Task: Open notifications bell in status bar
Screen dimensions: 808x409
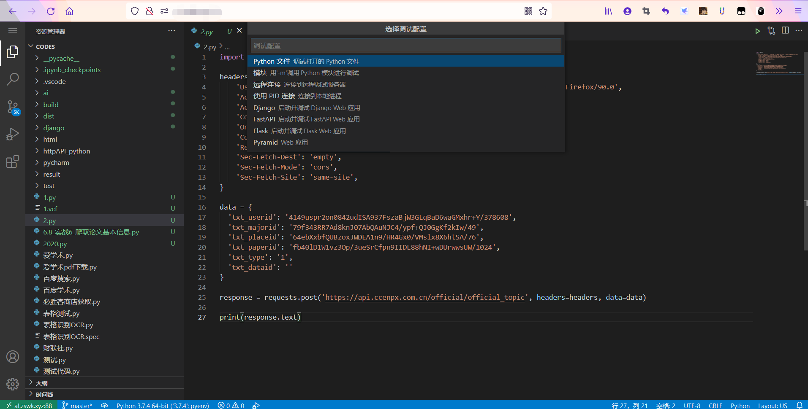Action: (x=800, y=405)
